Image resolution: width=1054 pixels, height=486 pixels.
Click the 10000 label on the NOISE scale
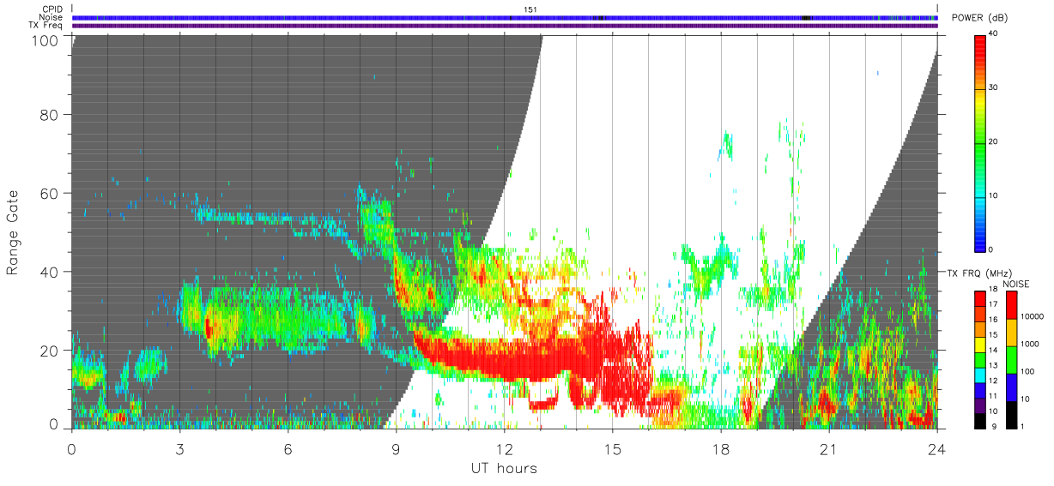click(x=1033, y=316)
